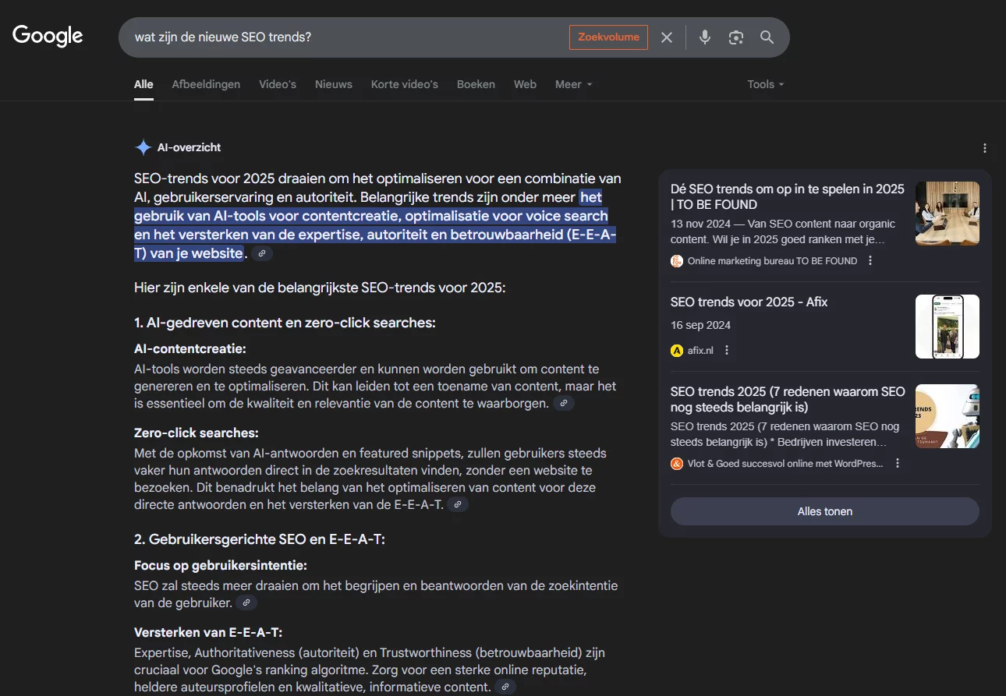1006x696 pixels.
Task: Open Google Lens image search icon
Action: point(736,37)
